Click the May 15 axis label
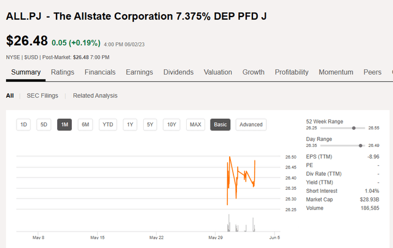The image size is (393, 248). coord(98,238)
